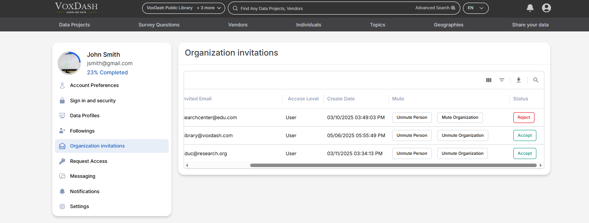Open Advanced Search settings

click(435, 8)
